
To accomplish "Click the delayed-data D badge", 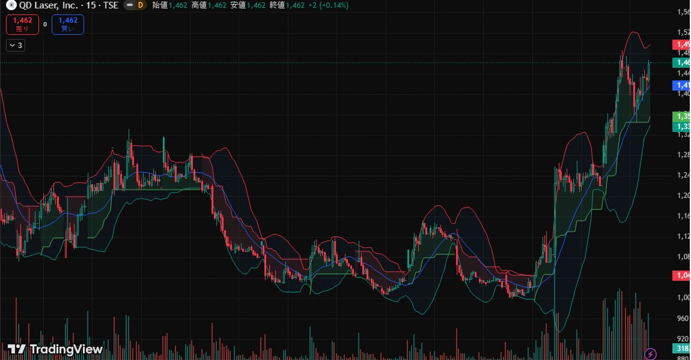I will click(x=141, y=5).
